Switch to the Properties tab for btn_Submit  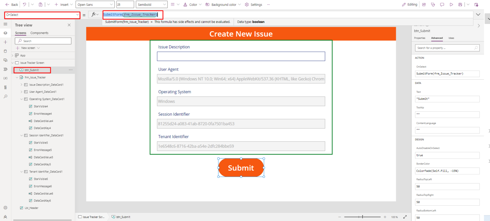coord(419,38)
